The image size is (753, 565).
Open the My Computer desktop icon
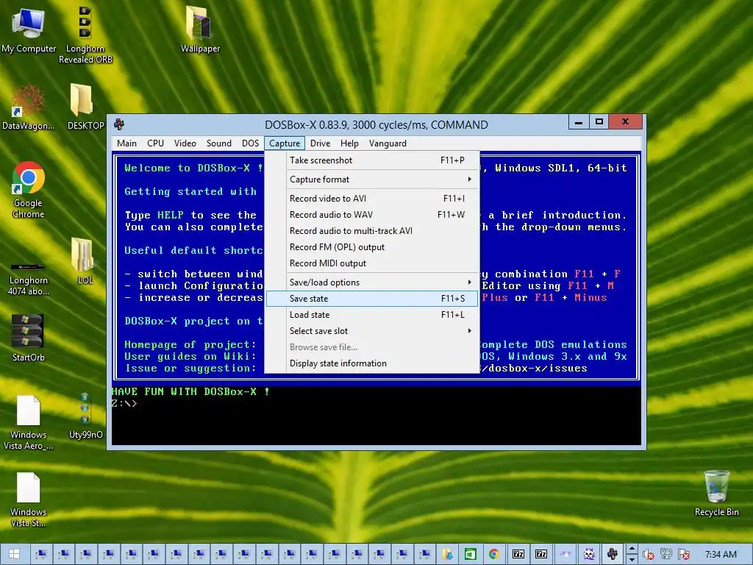(29, 29)
